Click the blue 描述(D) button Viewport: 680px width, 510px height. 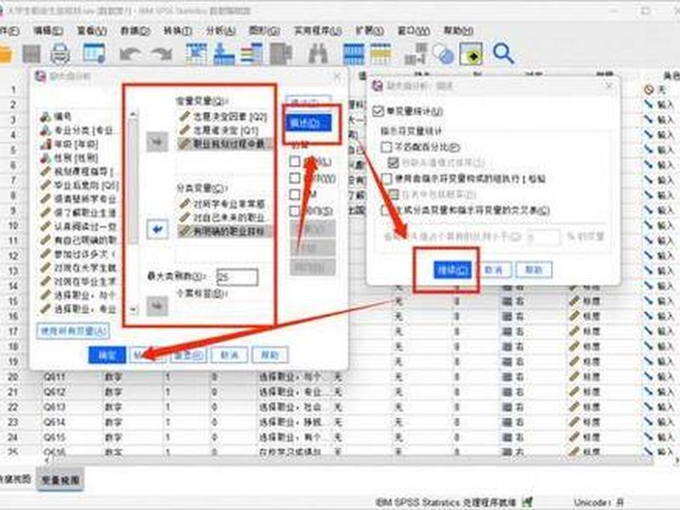pos(309,123)
